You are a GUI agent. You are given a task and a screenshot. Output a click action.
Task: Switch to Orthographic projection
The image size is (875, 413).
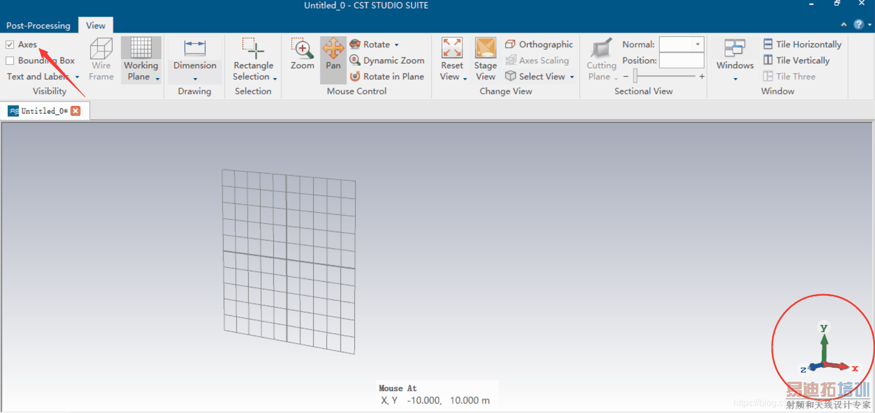(539, 44)
